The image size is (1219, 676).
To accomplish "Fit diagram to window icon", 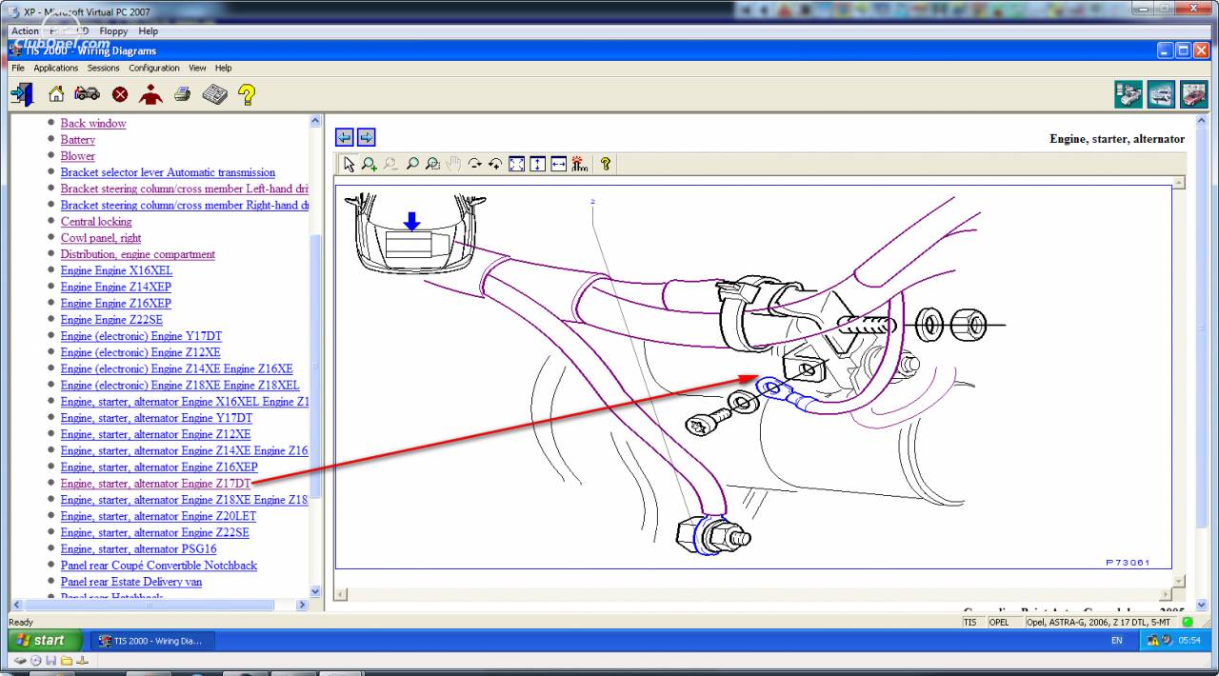I will coord(516,164).
